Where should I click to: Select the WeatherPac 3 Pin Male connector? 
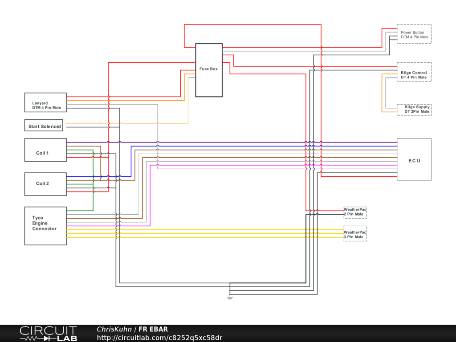coord(355,235)
